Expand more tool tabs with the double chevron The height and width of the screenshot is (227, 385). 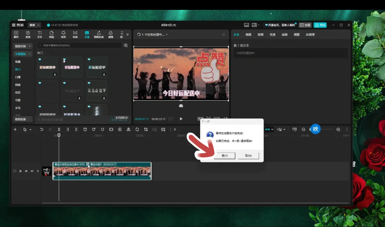tap(127, 34)
